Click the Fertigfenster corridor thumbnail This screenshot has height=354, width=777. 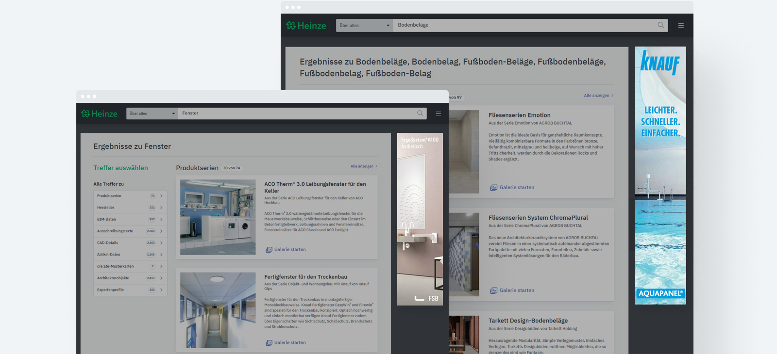pos(218,310)
